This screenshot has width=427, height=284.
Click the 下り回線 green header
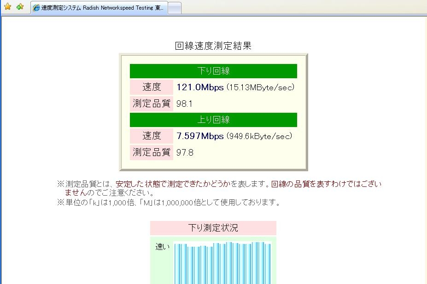[214, 71]
